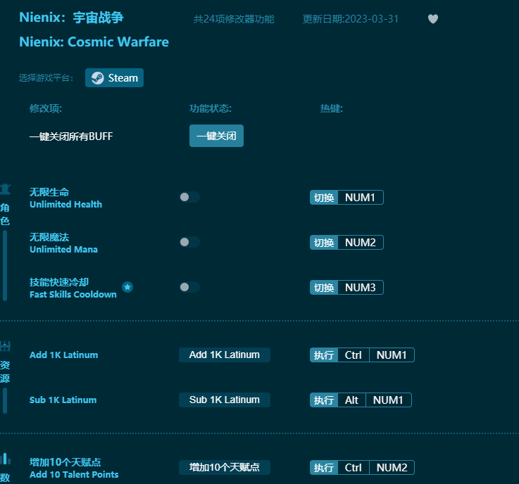Click the Add 1K Latinum label text
Image resolution: width=519 pixels, height=484 pixels.
coord(64,355)
